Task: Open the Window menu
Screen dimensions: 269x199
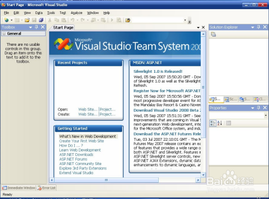Action: 93,13
